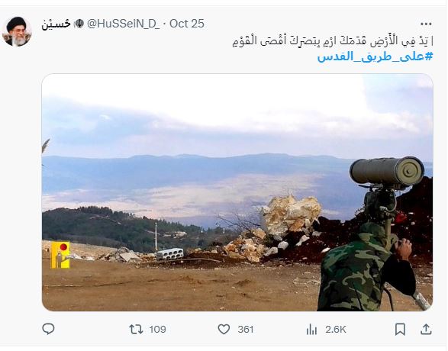This screenshot has width=448, height=351.
Task: Click the author's Arabic display name
Action: coord(56,24)
